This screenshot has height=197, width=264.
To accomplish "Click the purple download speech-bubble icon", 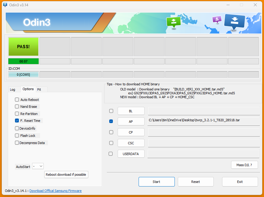I will tap(217, 19).
